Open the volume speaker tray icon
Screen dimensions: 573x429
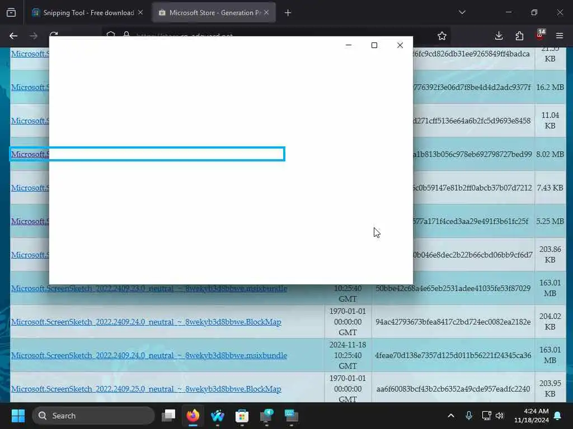point(500,416)
